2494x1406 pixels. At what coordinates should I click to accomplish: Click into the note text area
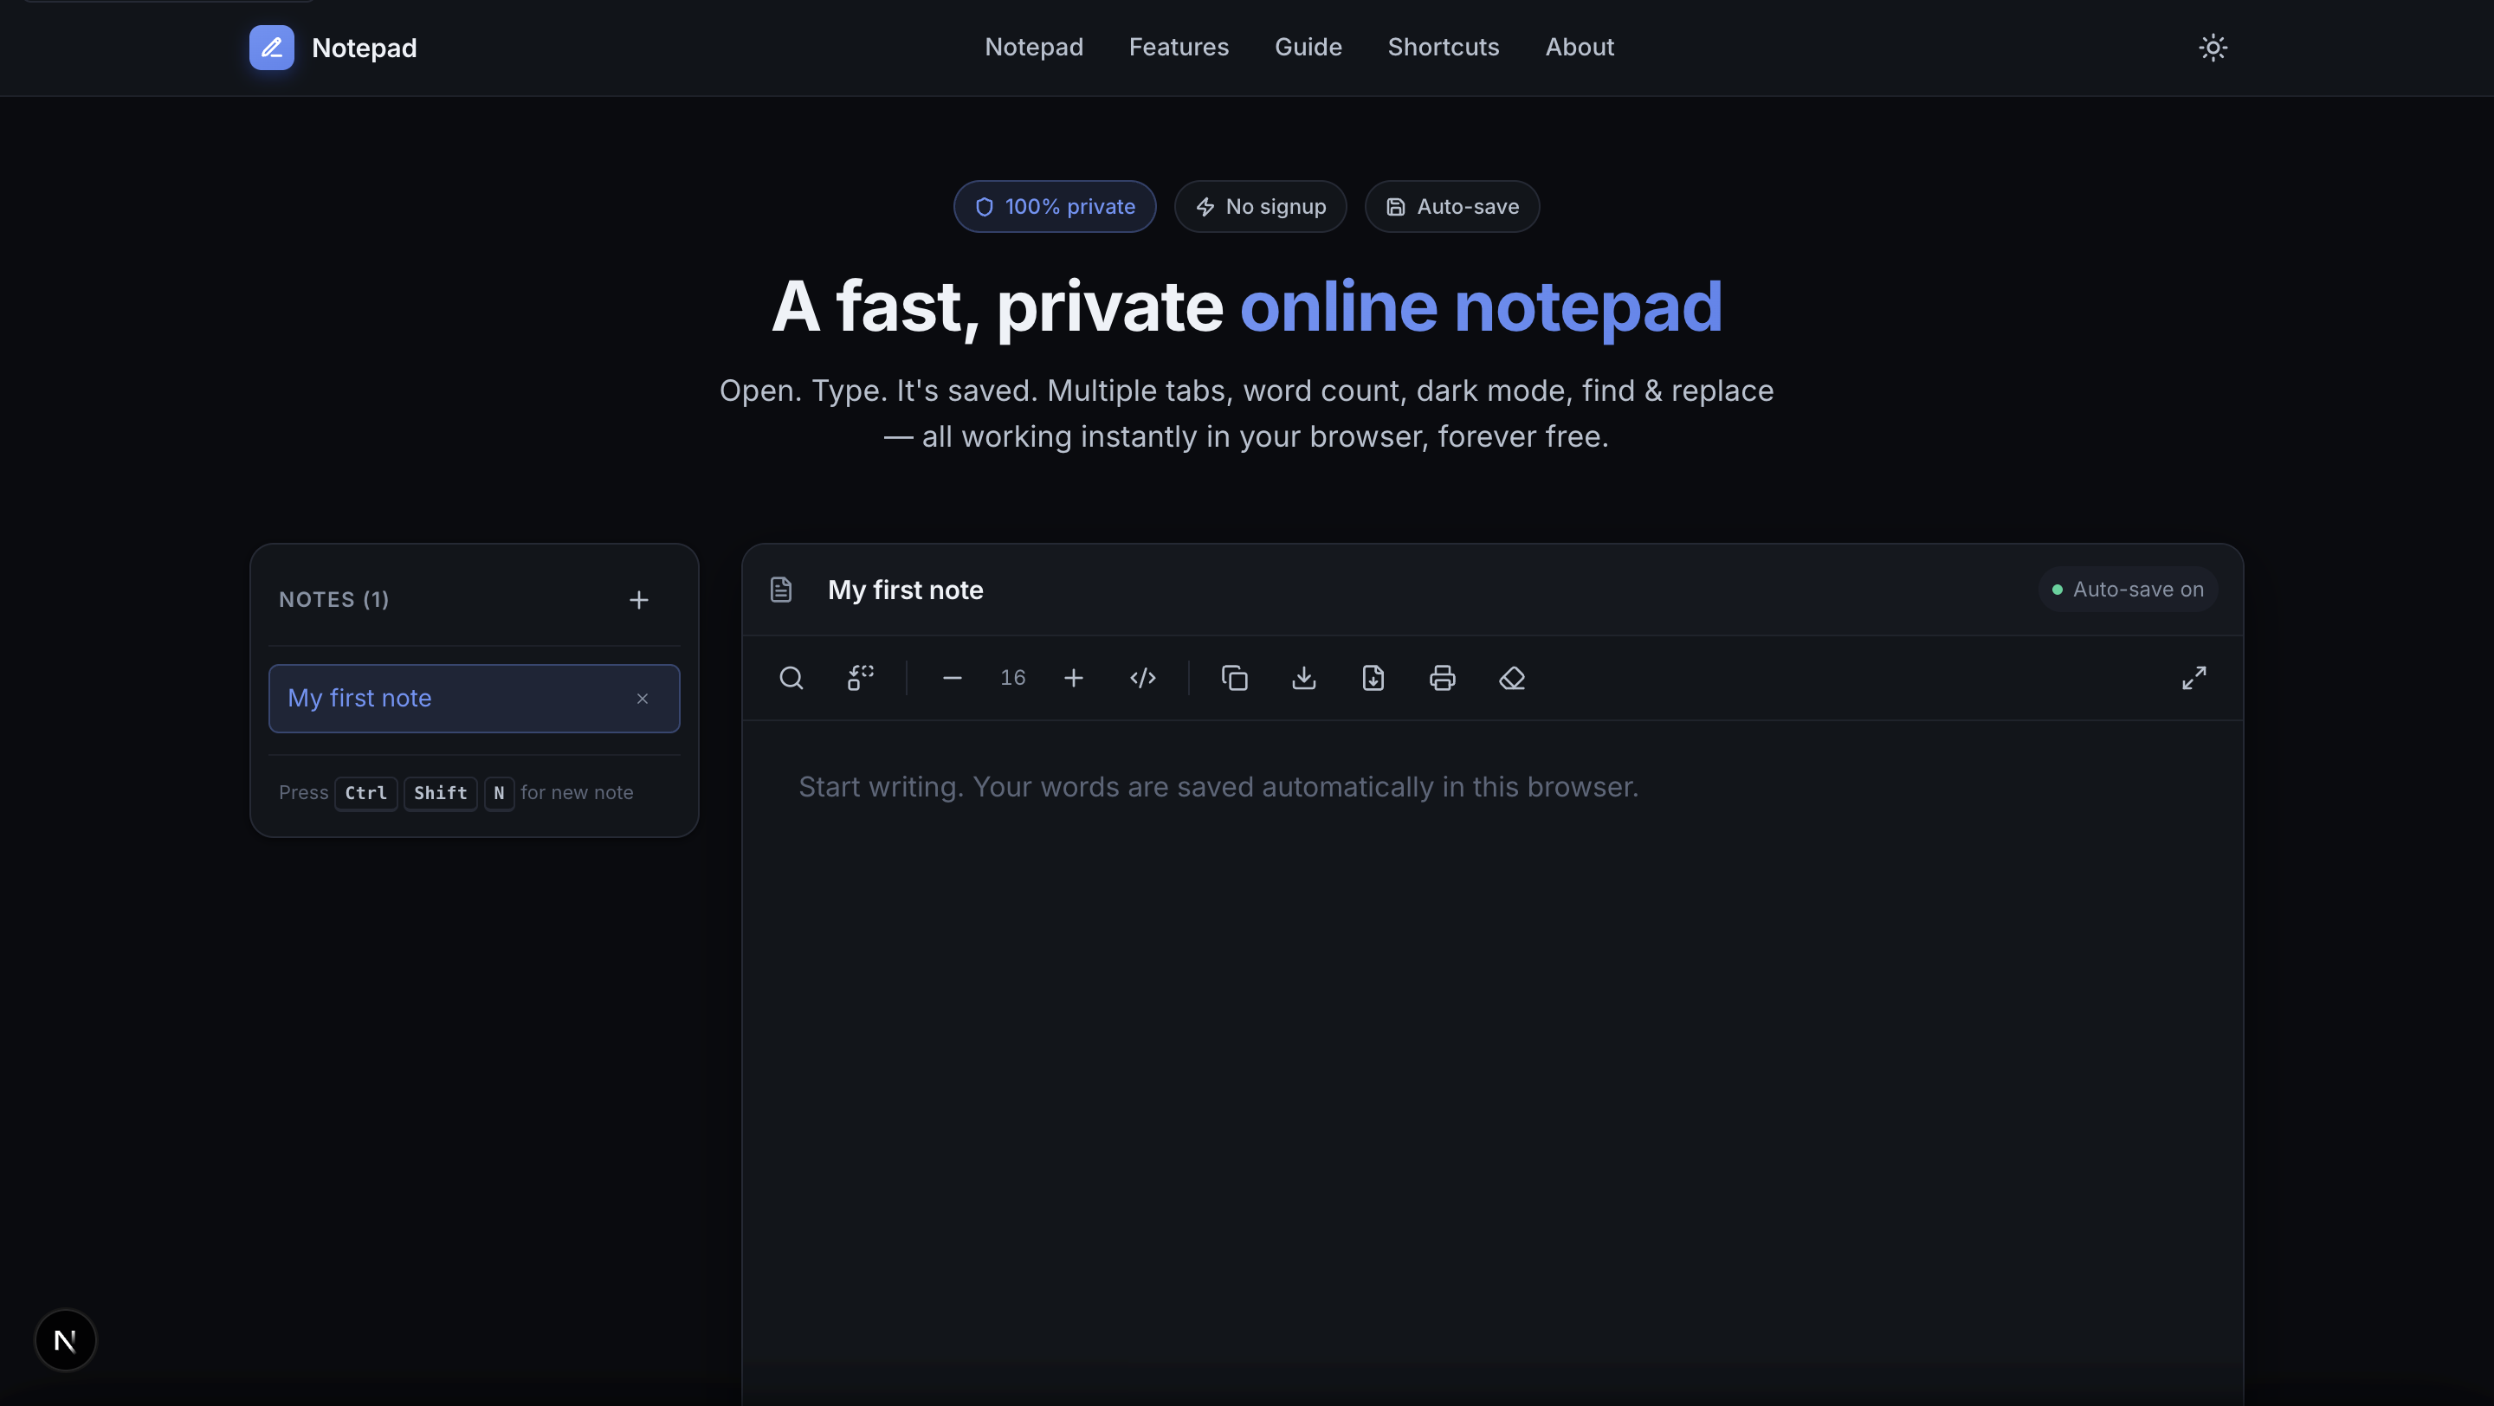1492,1062
